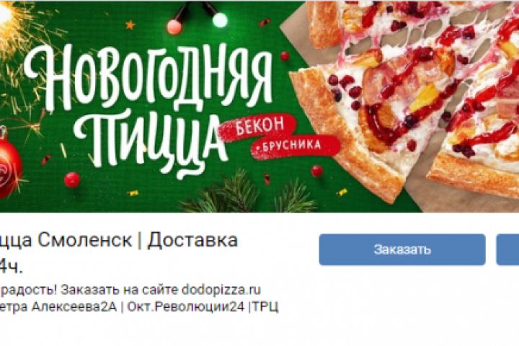Click the red Christmas ornament ball
This screenshot has height=346, width=519.
[9, 163]
